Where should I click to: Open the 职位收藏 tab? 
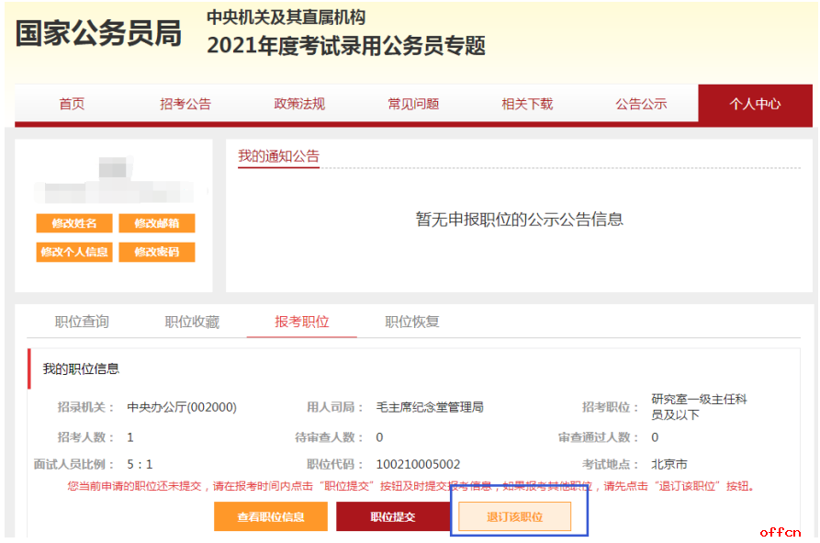(192, 322)
